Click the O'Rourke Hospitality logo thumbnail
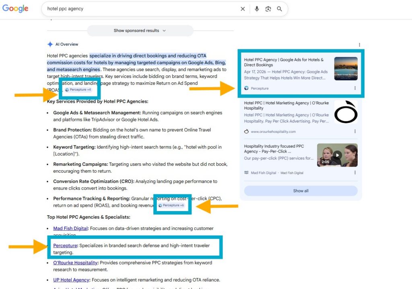 tap(346, 112)
